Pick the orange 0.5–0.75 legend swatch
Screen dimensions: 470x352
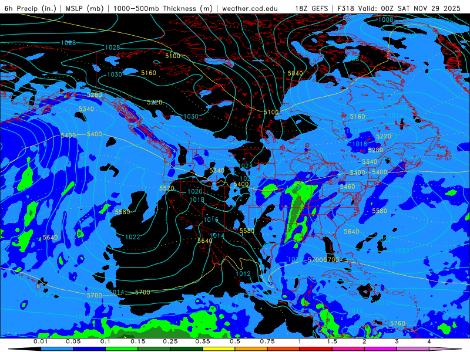coord(251,349)
